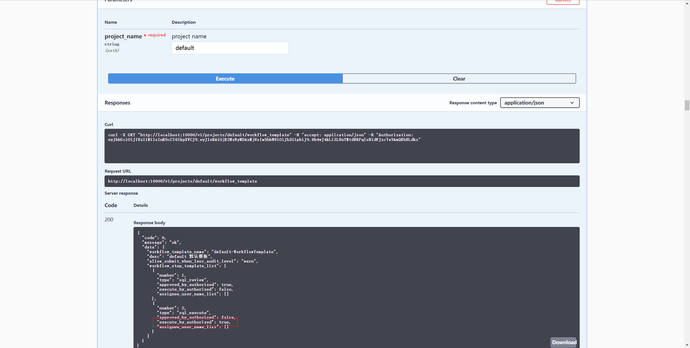690x348 pixels.
Task: Click the dropdown chevron next to application/json
Action: pyautogui.click(x=572, y=103)
